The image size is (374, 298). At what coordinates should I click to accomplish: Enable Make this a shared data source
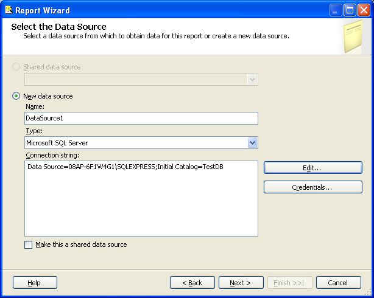coord(29,244)
